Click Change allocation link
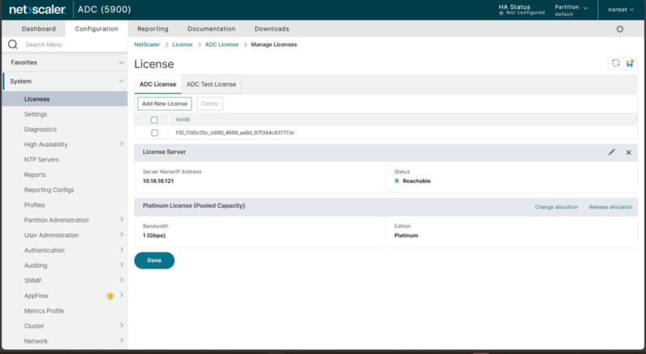This screenshot has width=646, height=354. point(556,207)
